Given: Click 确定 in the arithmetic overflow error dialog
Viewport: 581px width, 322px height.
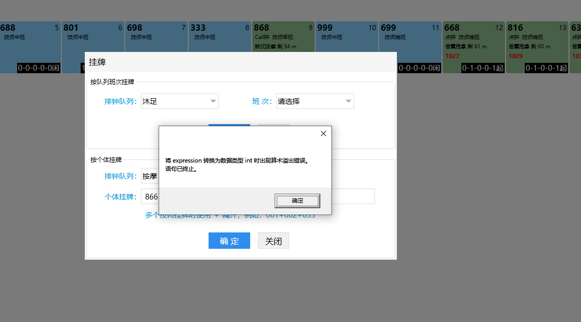Looking at the screenshot, I should pyautogui.click(x=297, y=200).
